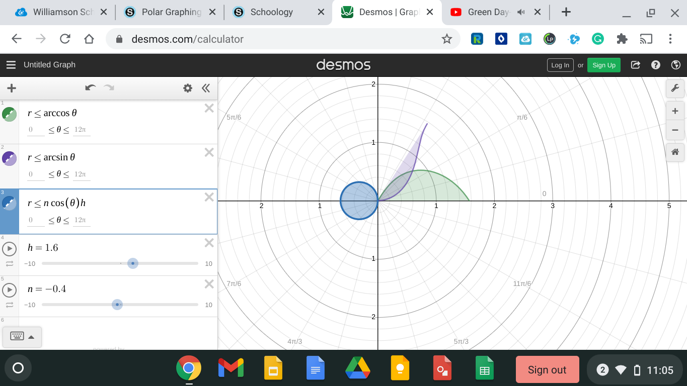Viewport: 687px width, 386px height.
Task: Open the Add Item plus menu
Action: (x=12, y=88)
